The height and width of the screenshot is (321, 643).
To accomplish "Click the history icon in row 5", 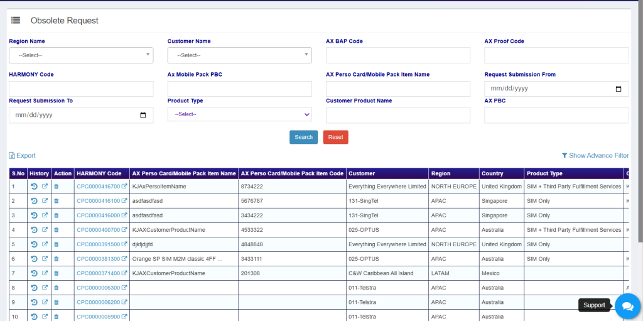I will [34, 244].
